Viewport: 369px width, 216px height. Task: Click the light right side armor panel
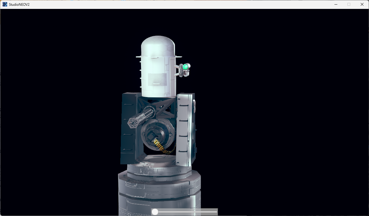point(184,129)
